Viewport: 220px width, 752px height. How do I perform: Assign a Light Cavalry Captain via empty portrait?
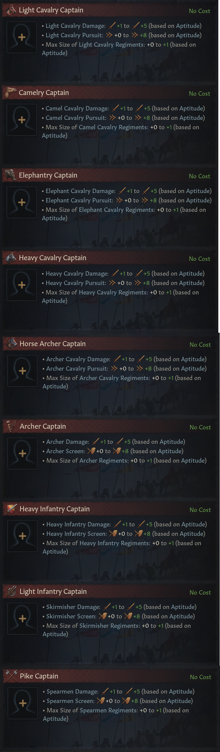[22, 37]
